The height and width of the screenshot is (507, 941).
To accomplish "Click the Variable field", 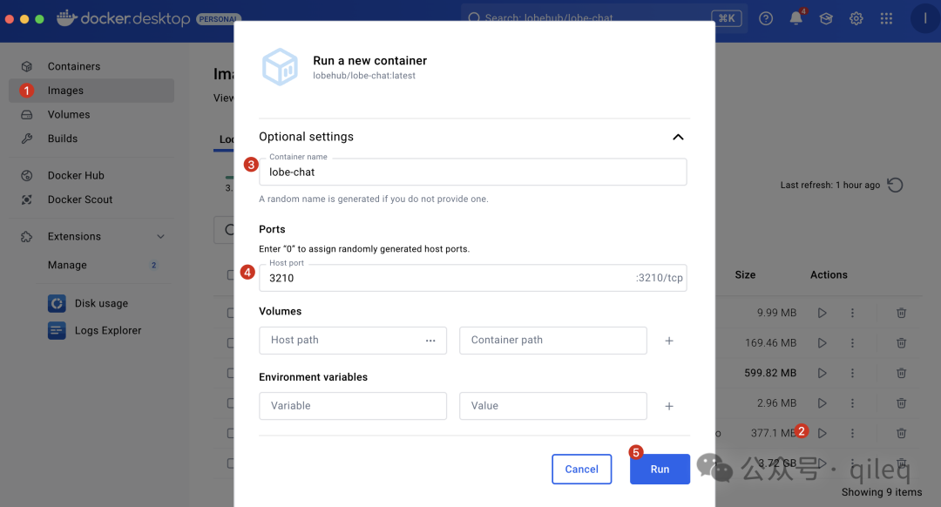I will pyautogui.click(x=353, y=406).
